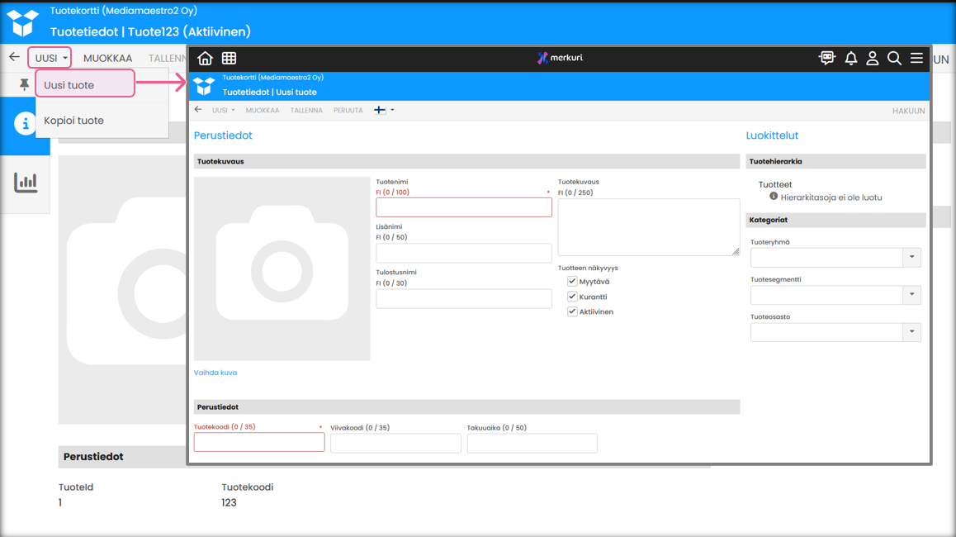The height and width of the screenshot is (537, 956).
Task: Go to home via house icon
Action: [x=205, y=58]
